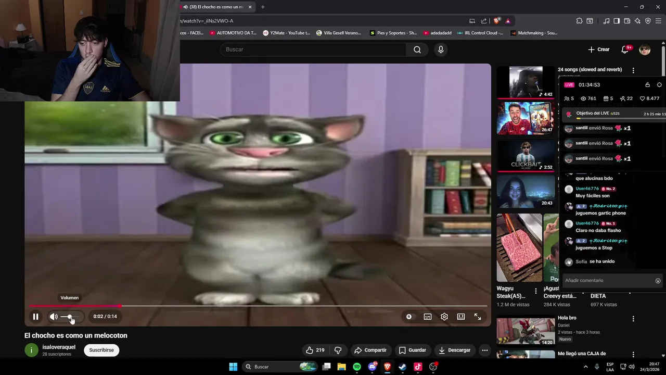The height and width of the screenshot is (375, 666).
Task: Open the CLICKBAIT video thumbnail
Action: point(526,155)
